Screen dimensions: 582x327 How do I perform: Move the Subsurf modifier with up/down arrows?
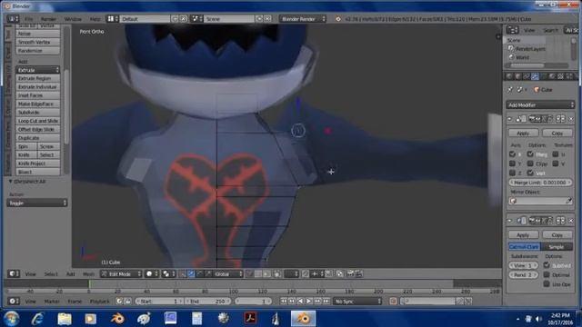click(560, 221)
